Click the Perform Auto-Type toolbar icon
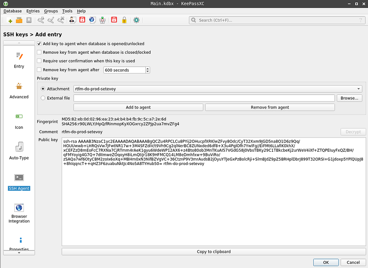The width and height of the screenshot is (368, 268). 102,20
